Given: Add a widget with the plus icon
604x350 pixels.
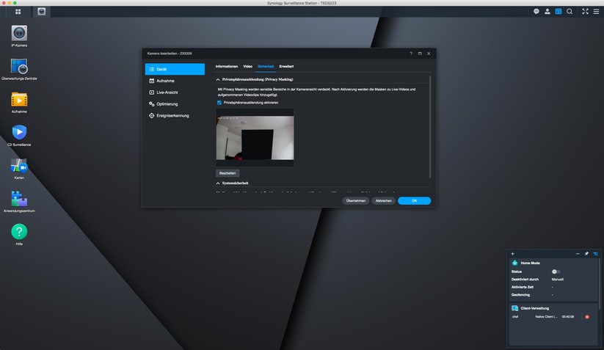Looking at the screenshot, I should [513, 254].
